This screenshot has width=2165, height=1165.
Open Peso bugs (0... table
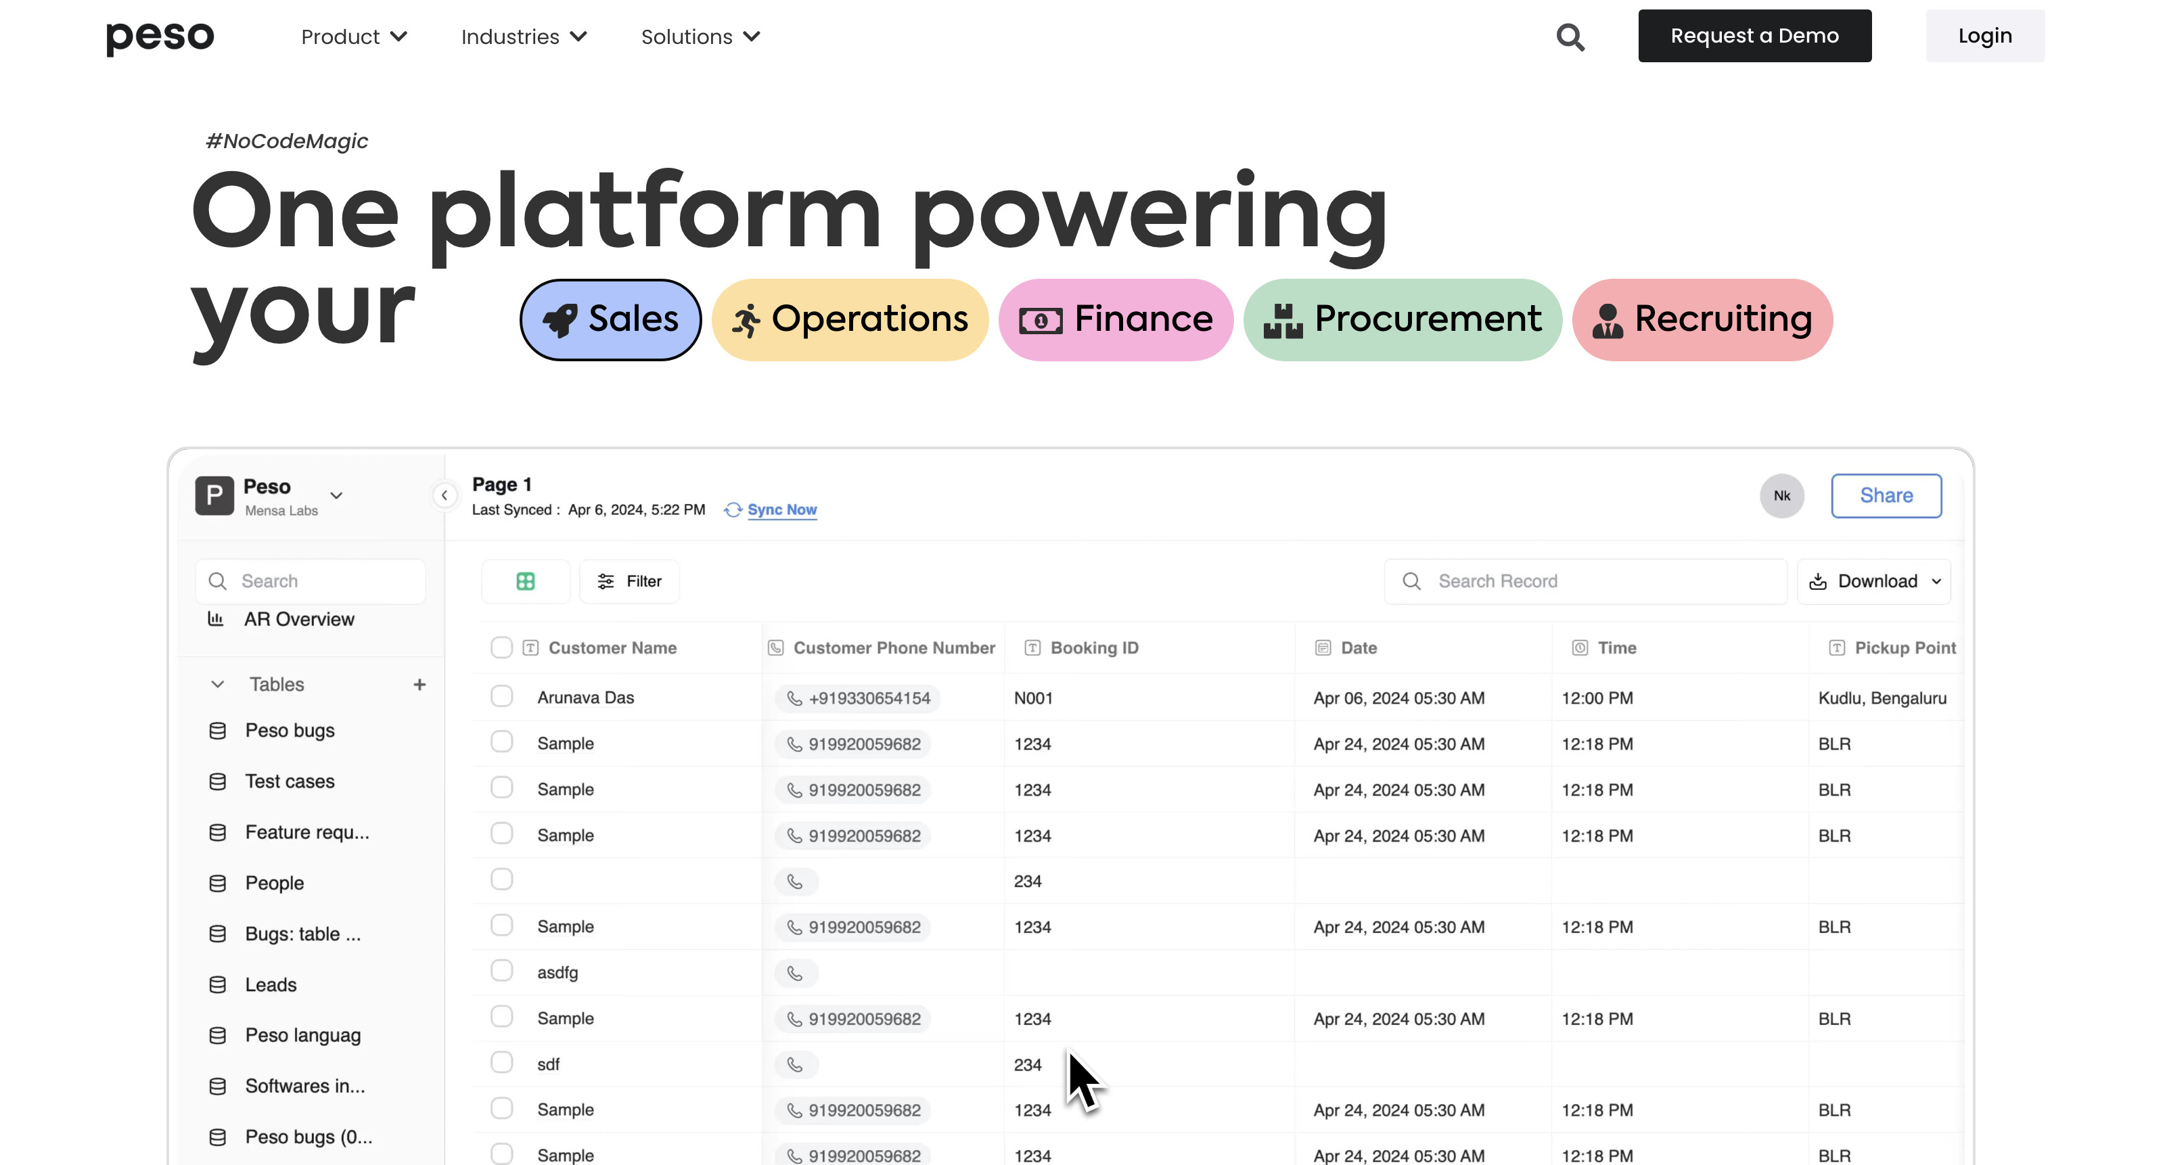click(309, 1137)
